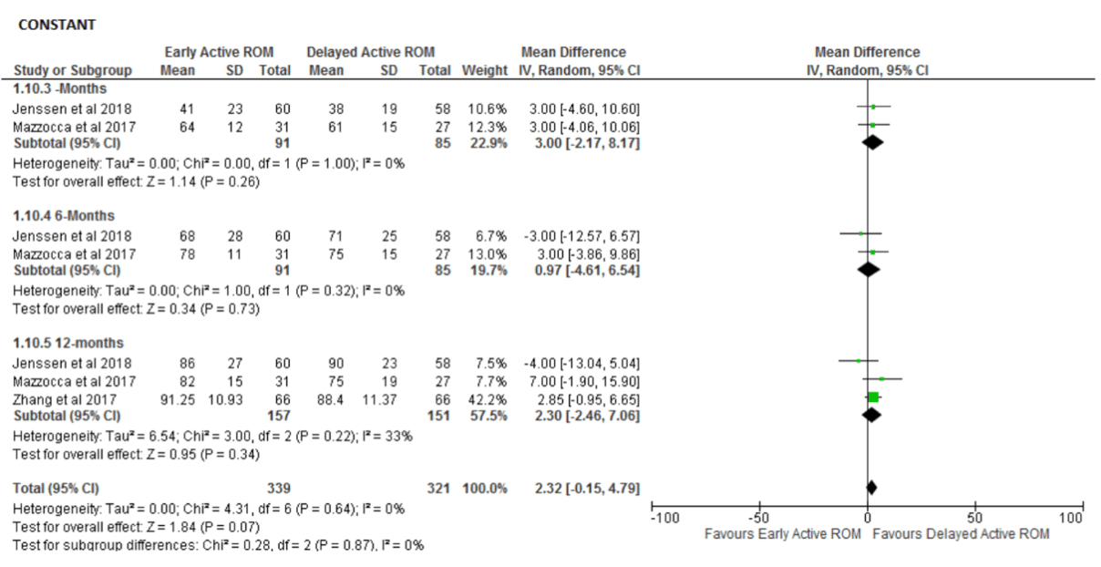The image size is (1101, 567).
Task: Click the Early Active ROM header
Action: (x=219, y=52)
